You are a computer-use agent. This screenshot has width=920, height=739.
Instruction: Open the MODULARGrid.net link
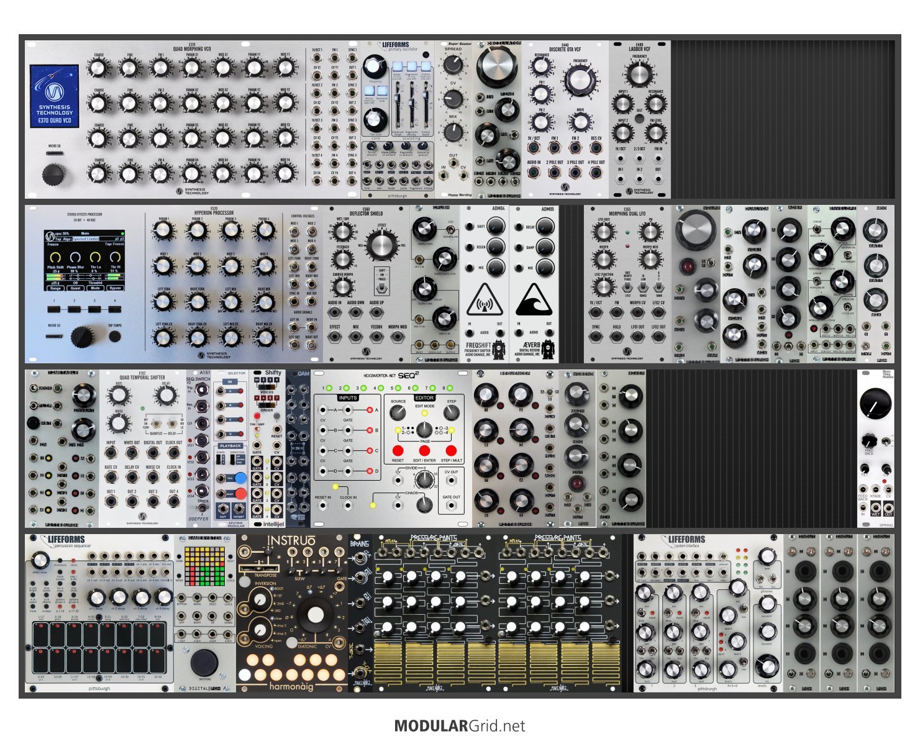pyautogui.click(x=460, y=726)
